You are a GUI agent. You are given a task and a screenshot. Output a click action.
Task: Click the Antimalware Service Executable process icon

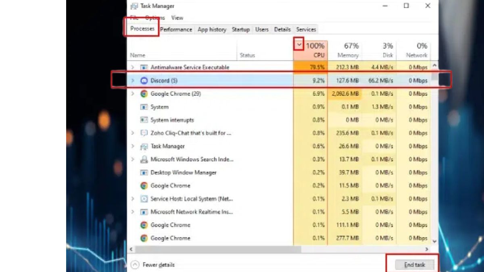[x=144, y=67]
